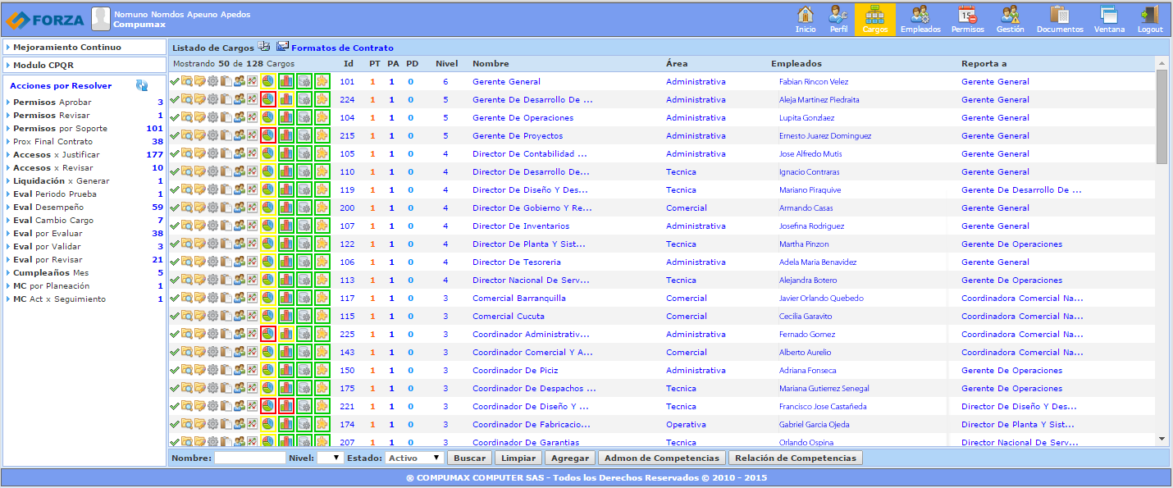Click the line-chart icon for Id 110

(x=253, y=171)
